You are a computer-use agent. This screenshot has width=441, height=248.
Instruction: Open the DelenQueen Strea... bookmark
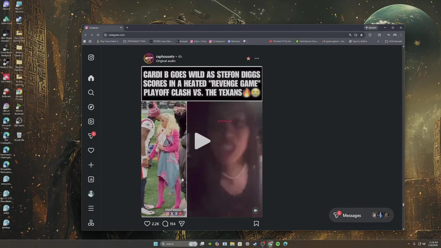click(x=307, y=41)
